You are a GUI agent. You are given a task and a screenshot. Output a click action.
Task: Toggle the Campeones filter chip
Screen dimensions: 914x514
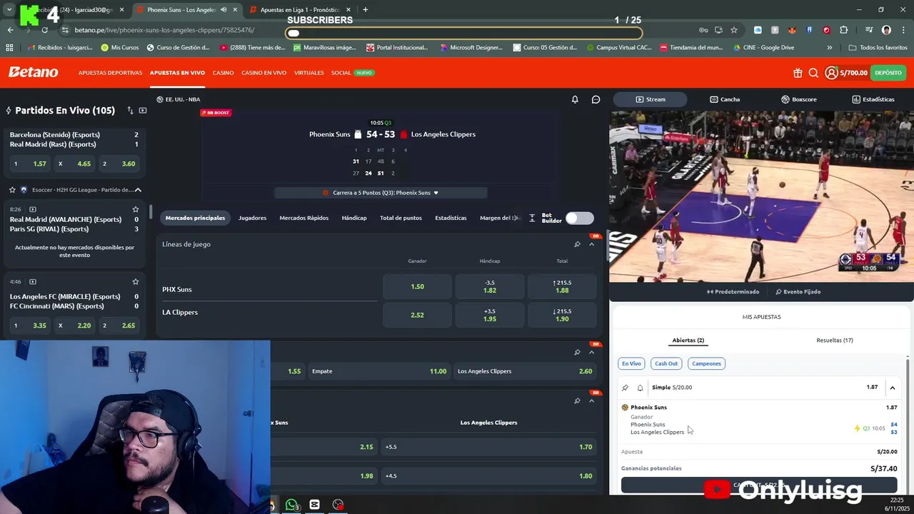pyautogui.click(x=706, y=363)
